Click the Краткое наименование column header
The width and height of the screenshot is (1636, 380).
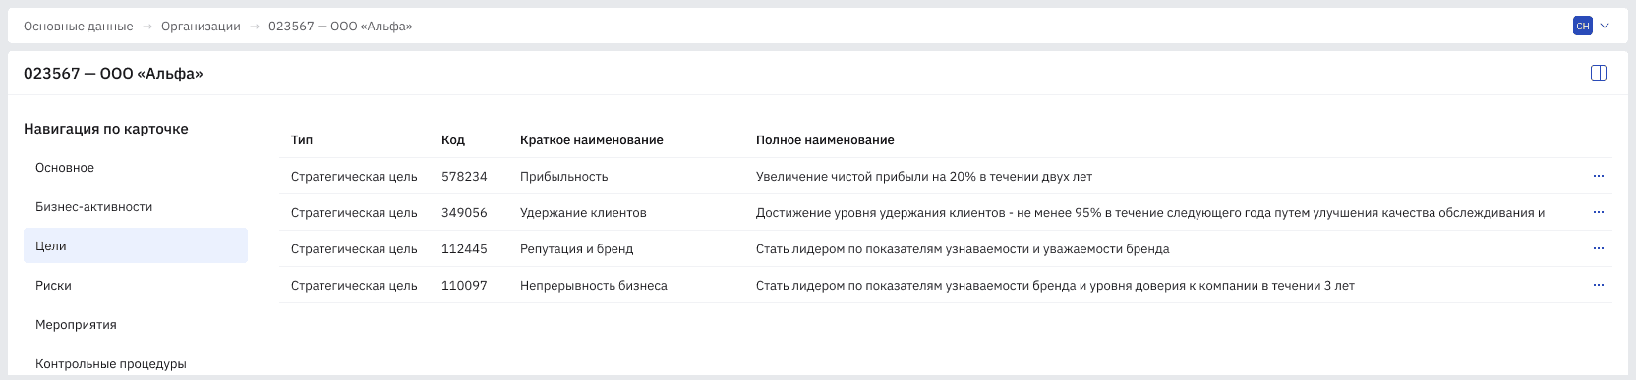click(592, 140)
